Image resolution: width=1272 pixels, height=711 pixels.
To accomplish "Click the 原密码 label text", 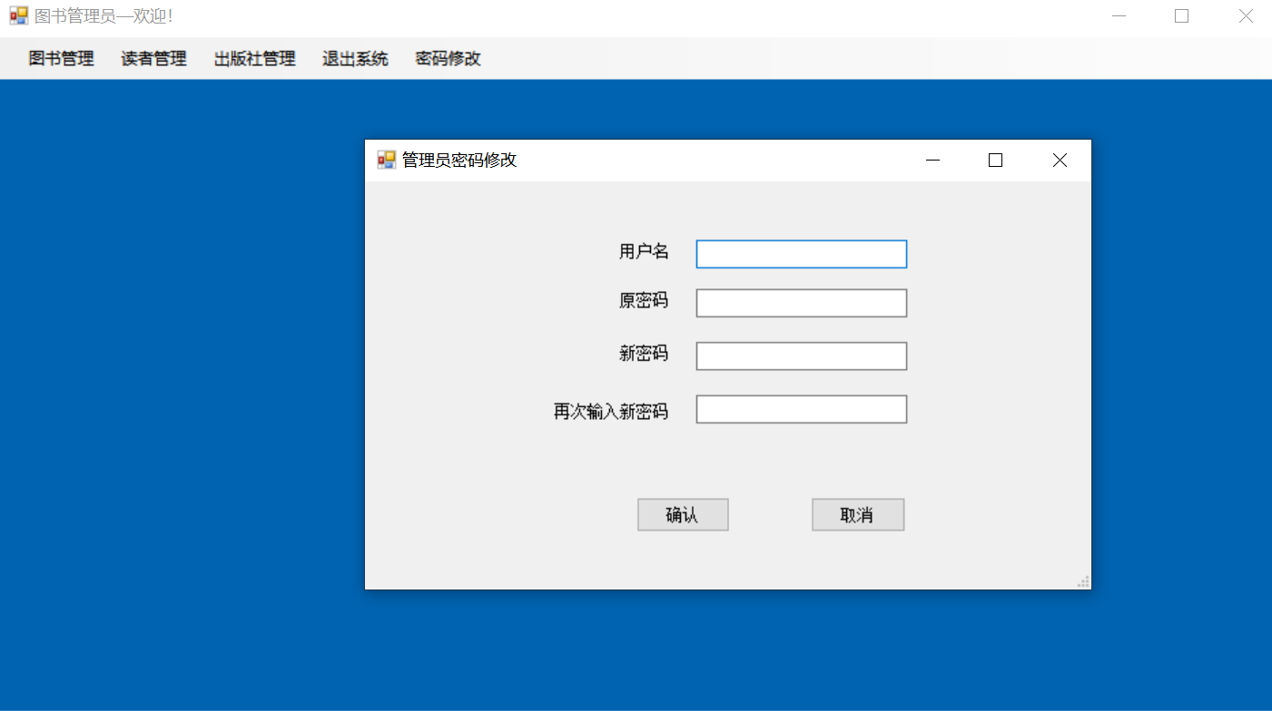I will (644, 301).
